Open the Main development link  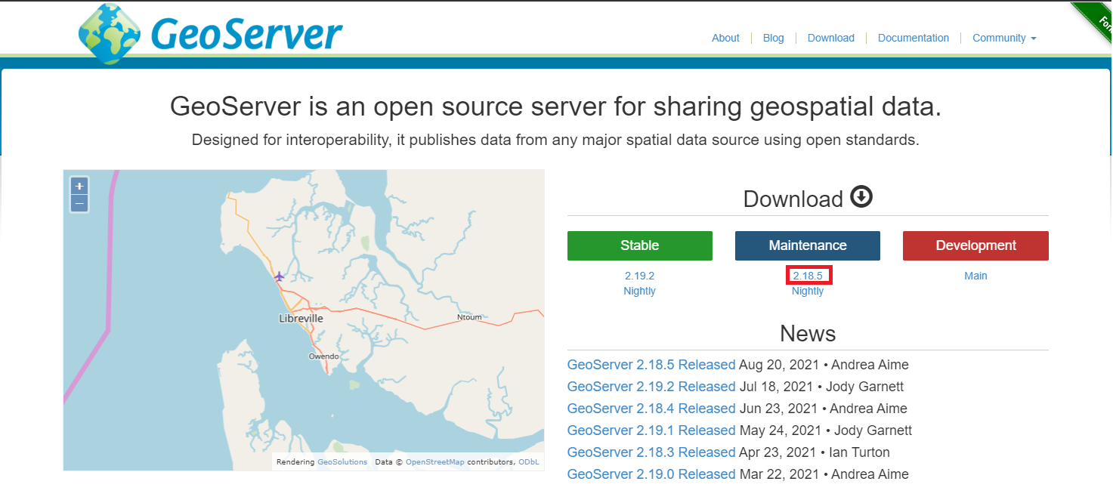click(x=975, y=276)
